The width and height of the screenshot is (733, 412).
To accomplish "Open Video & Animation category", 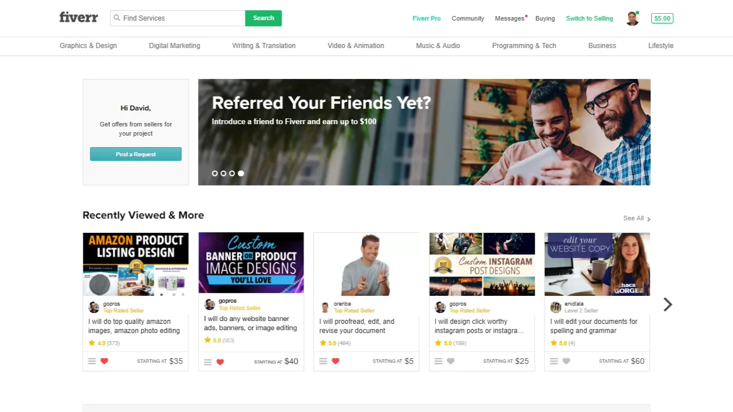I will (356, 46).
